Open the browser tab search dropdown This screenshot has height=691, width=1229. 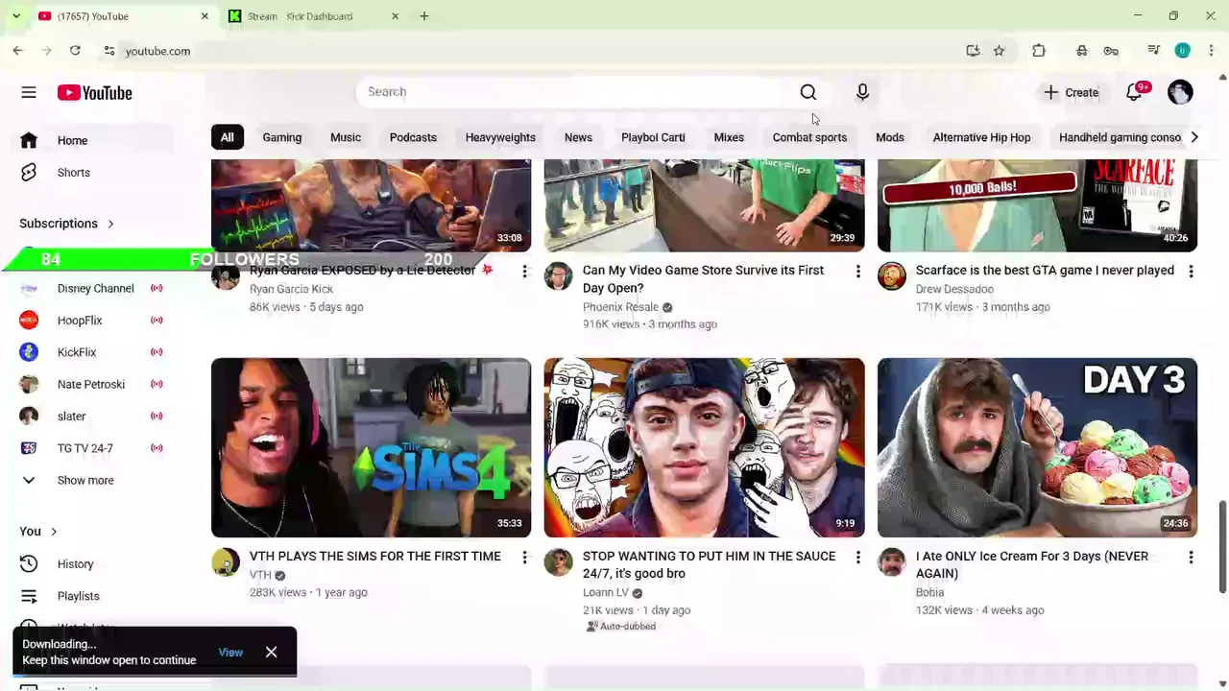16,16
